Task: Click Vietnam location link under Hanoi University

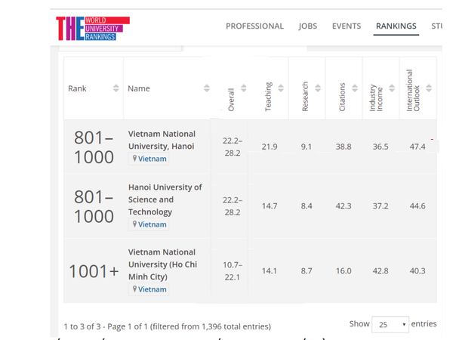Action: [152, 224]
